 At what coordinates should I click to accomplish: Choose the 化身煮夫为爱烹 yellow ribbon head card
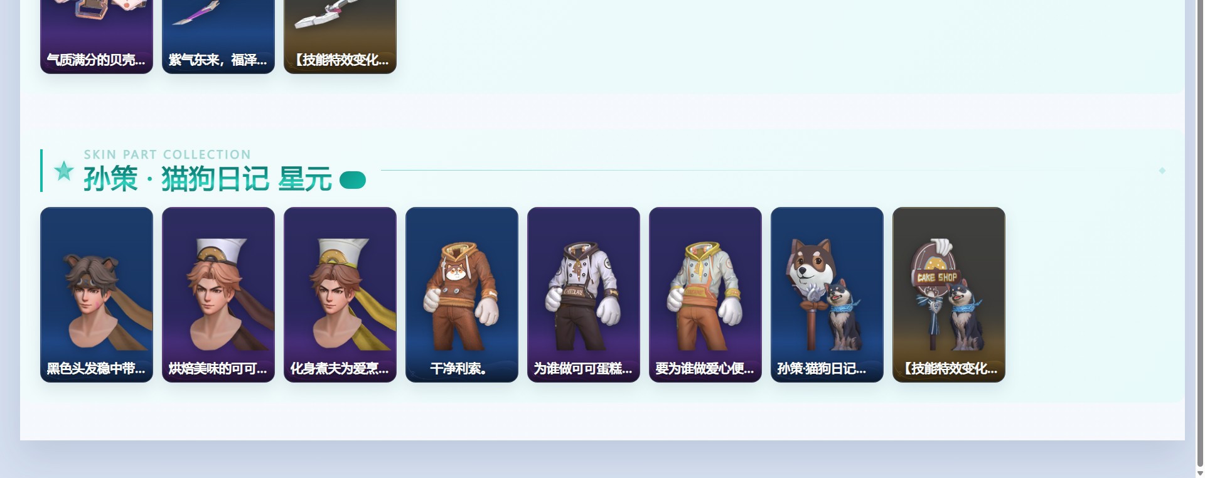point(340,294)
